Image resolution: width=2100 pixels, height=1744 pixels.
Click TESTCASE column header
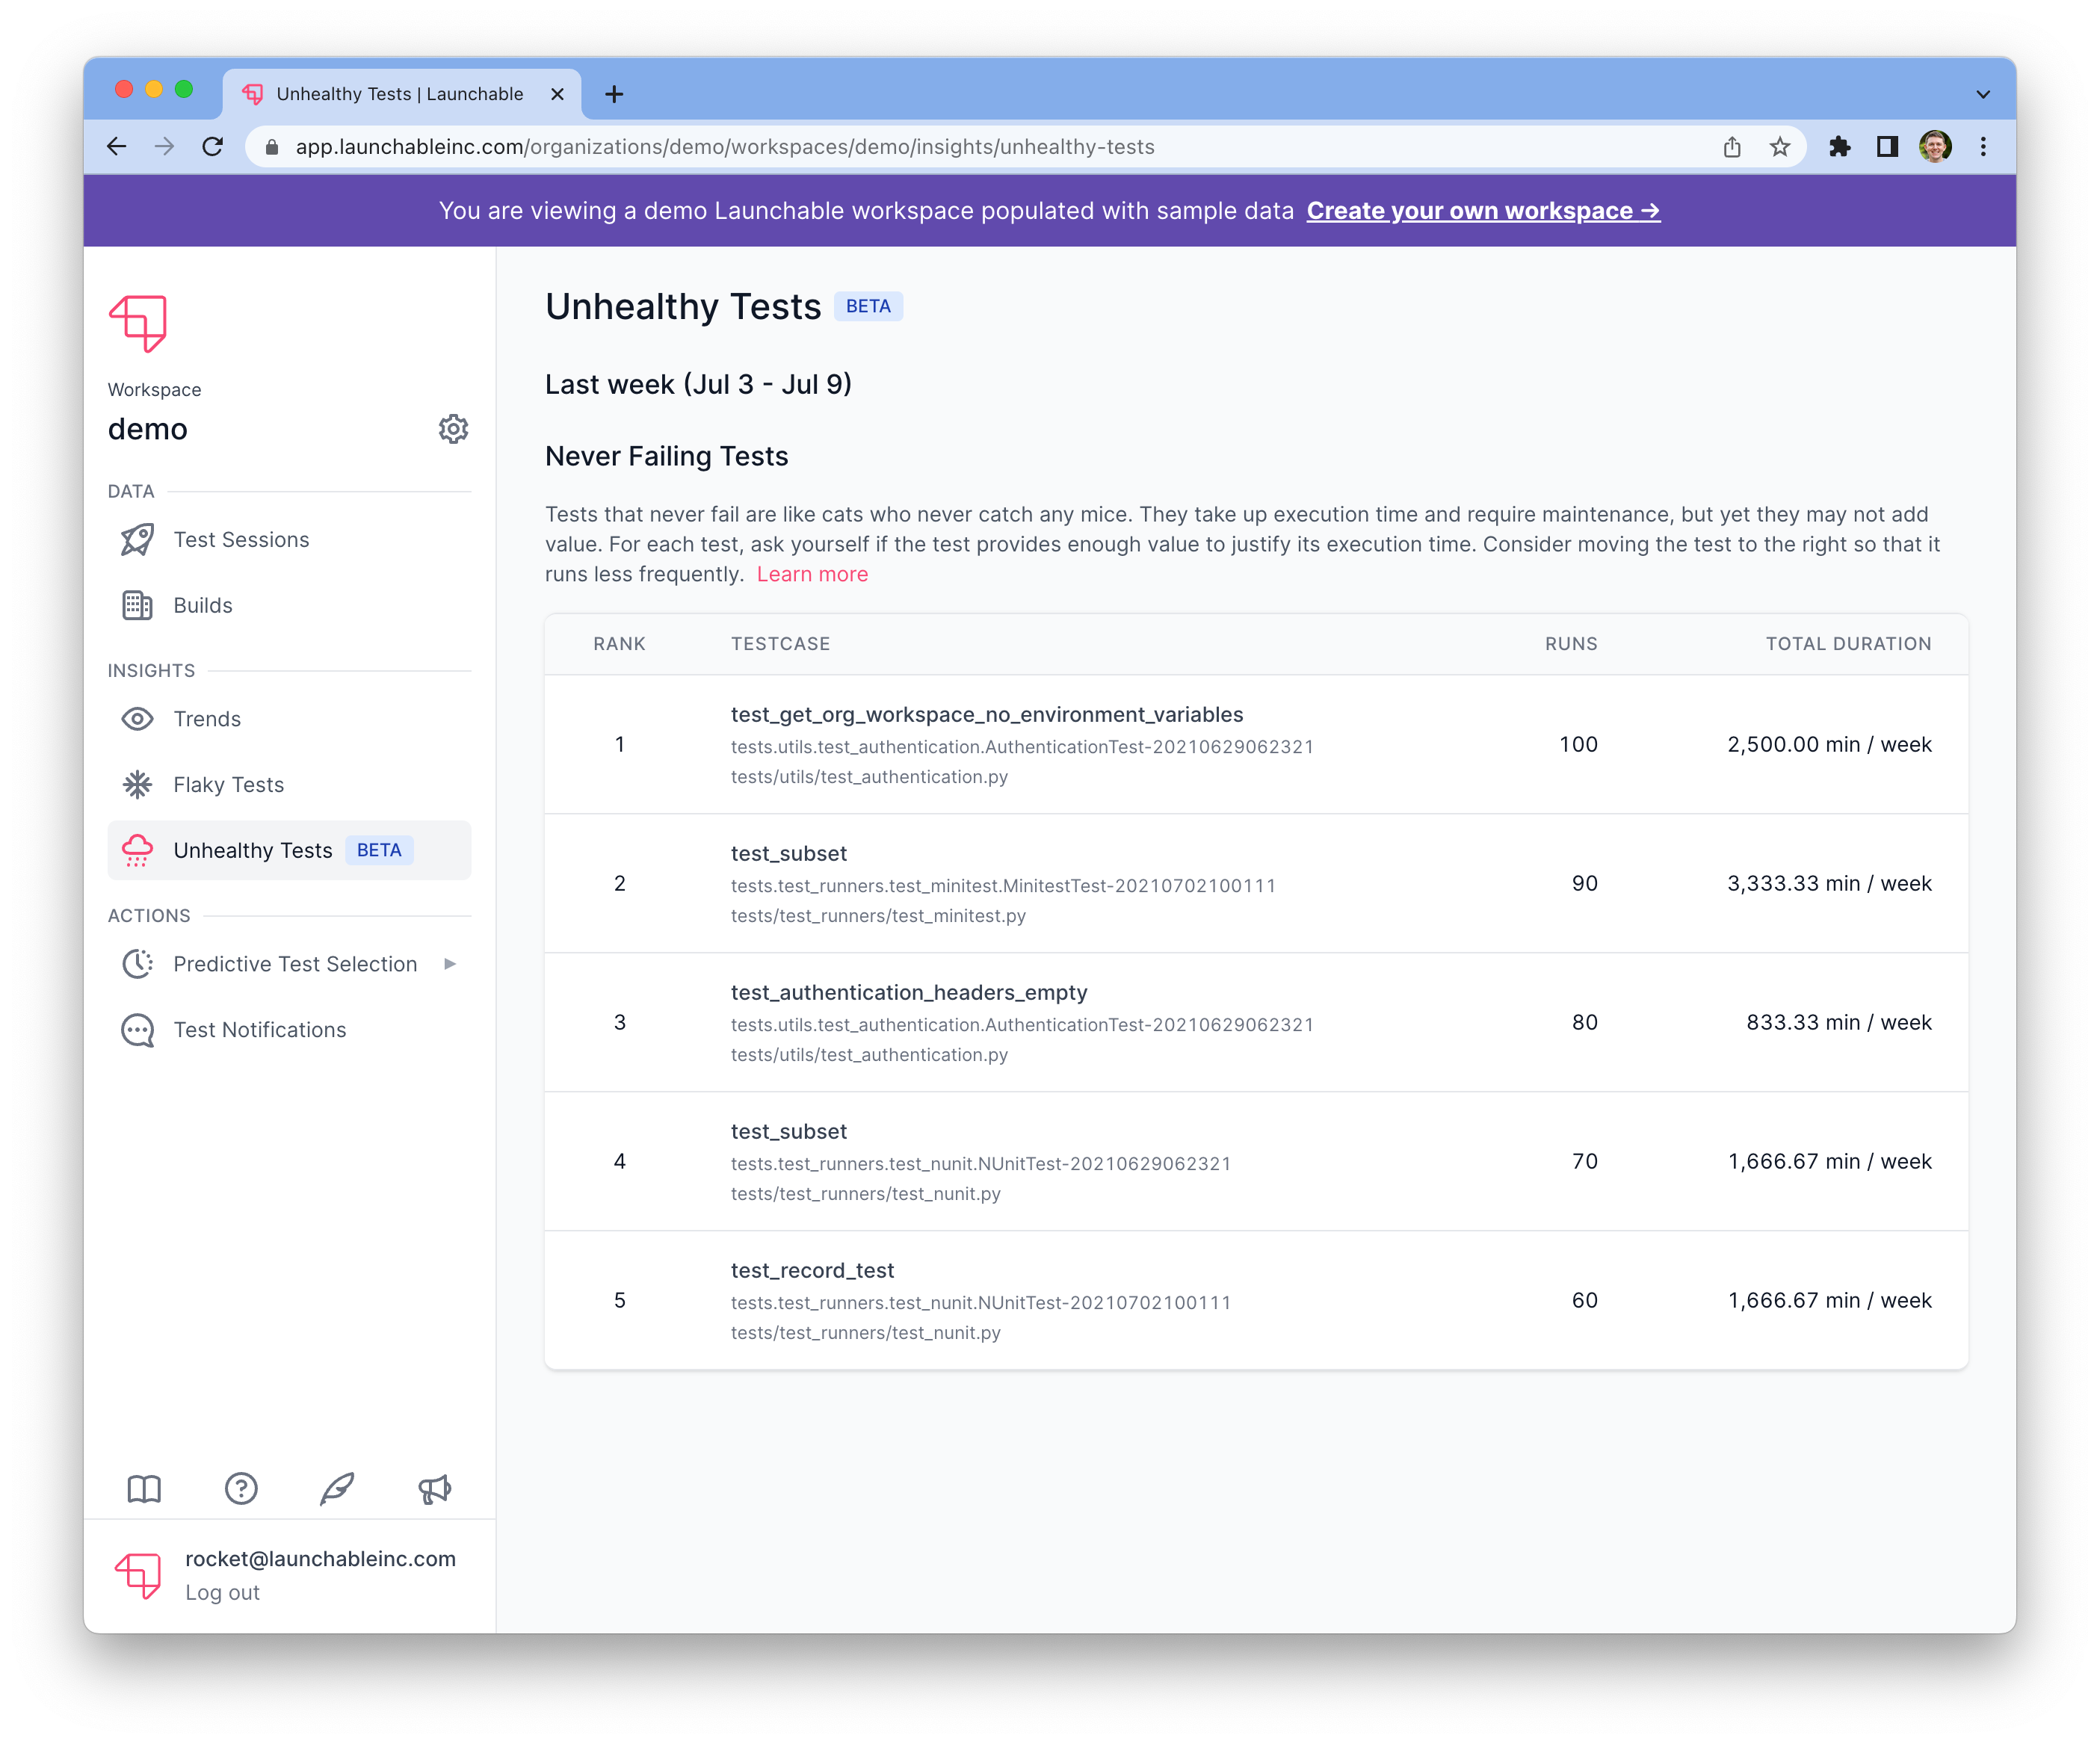point(780,644)
